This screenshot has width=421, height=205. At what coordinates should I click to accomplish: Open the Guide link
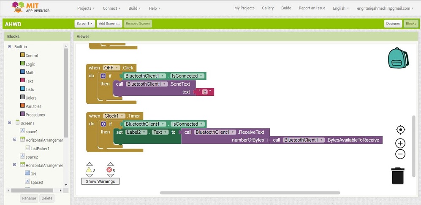(286, 8)
